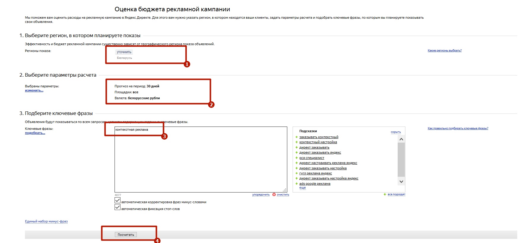Click the 'Подсказки' panel heading

point(308,131)
